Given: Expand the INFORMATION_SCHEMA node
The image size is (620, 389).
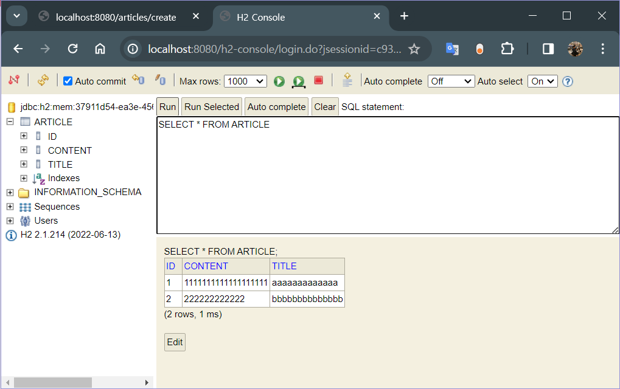Looking at the screenshot, I should pyautogui.click(x=10, y=192).
